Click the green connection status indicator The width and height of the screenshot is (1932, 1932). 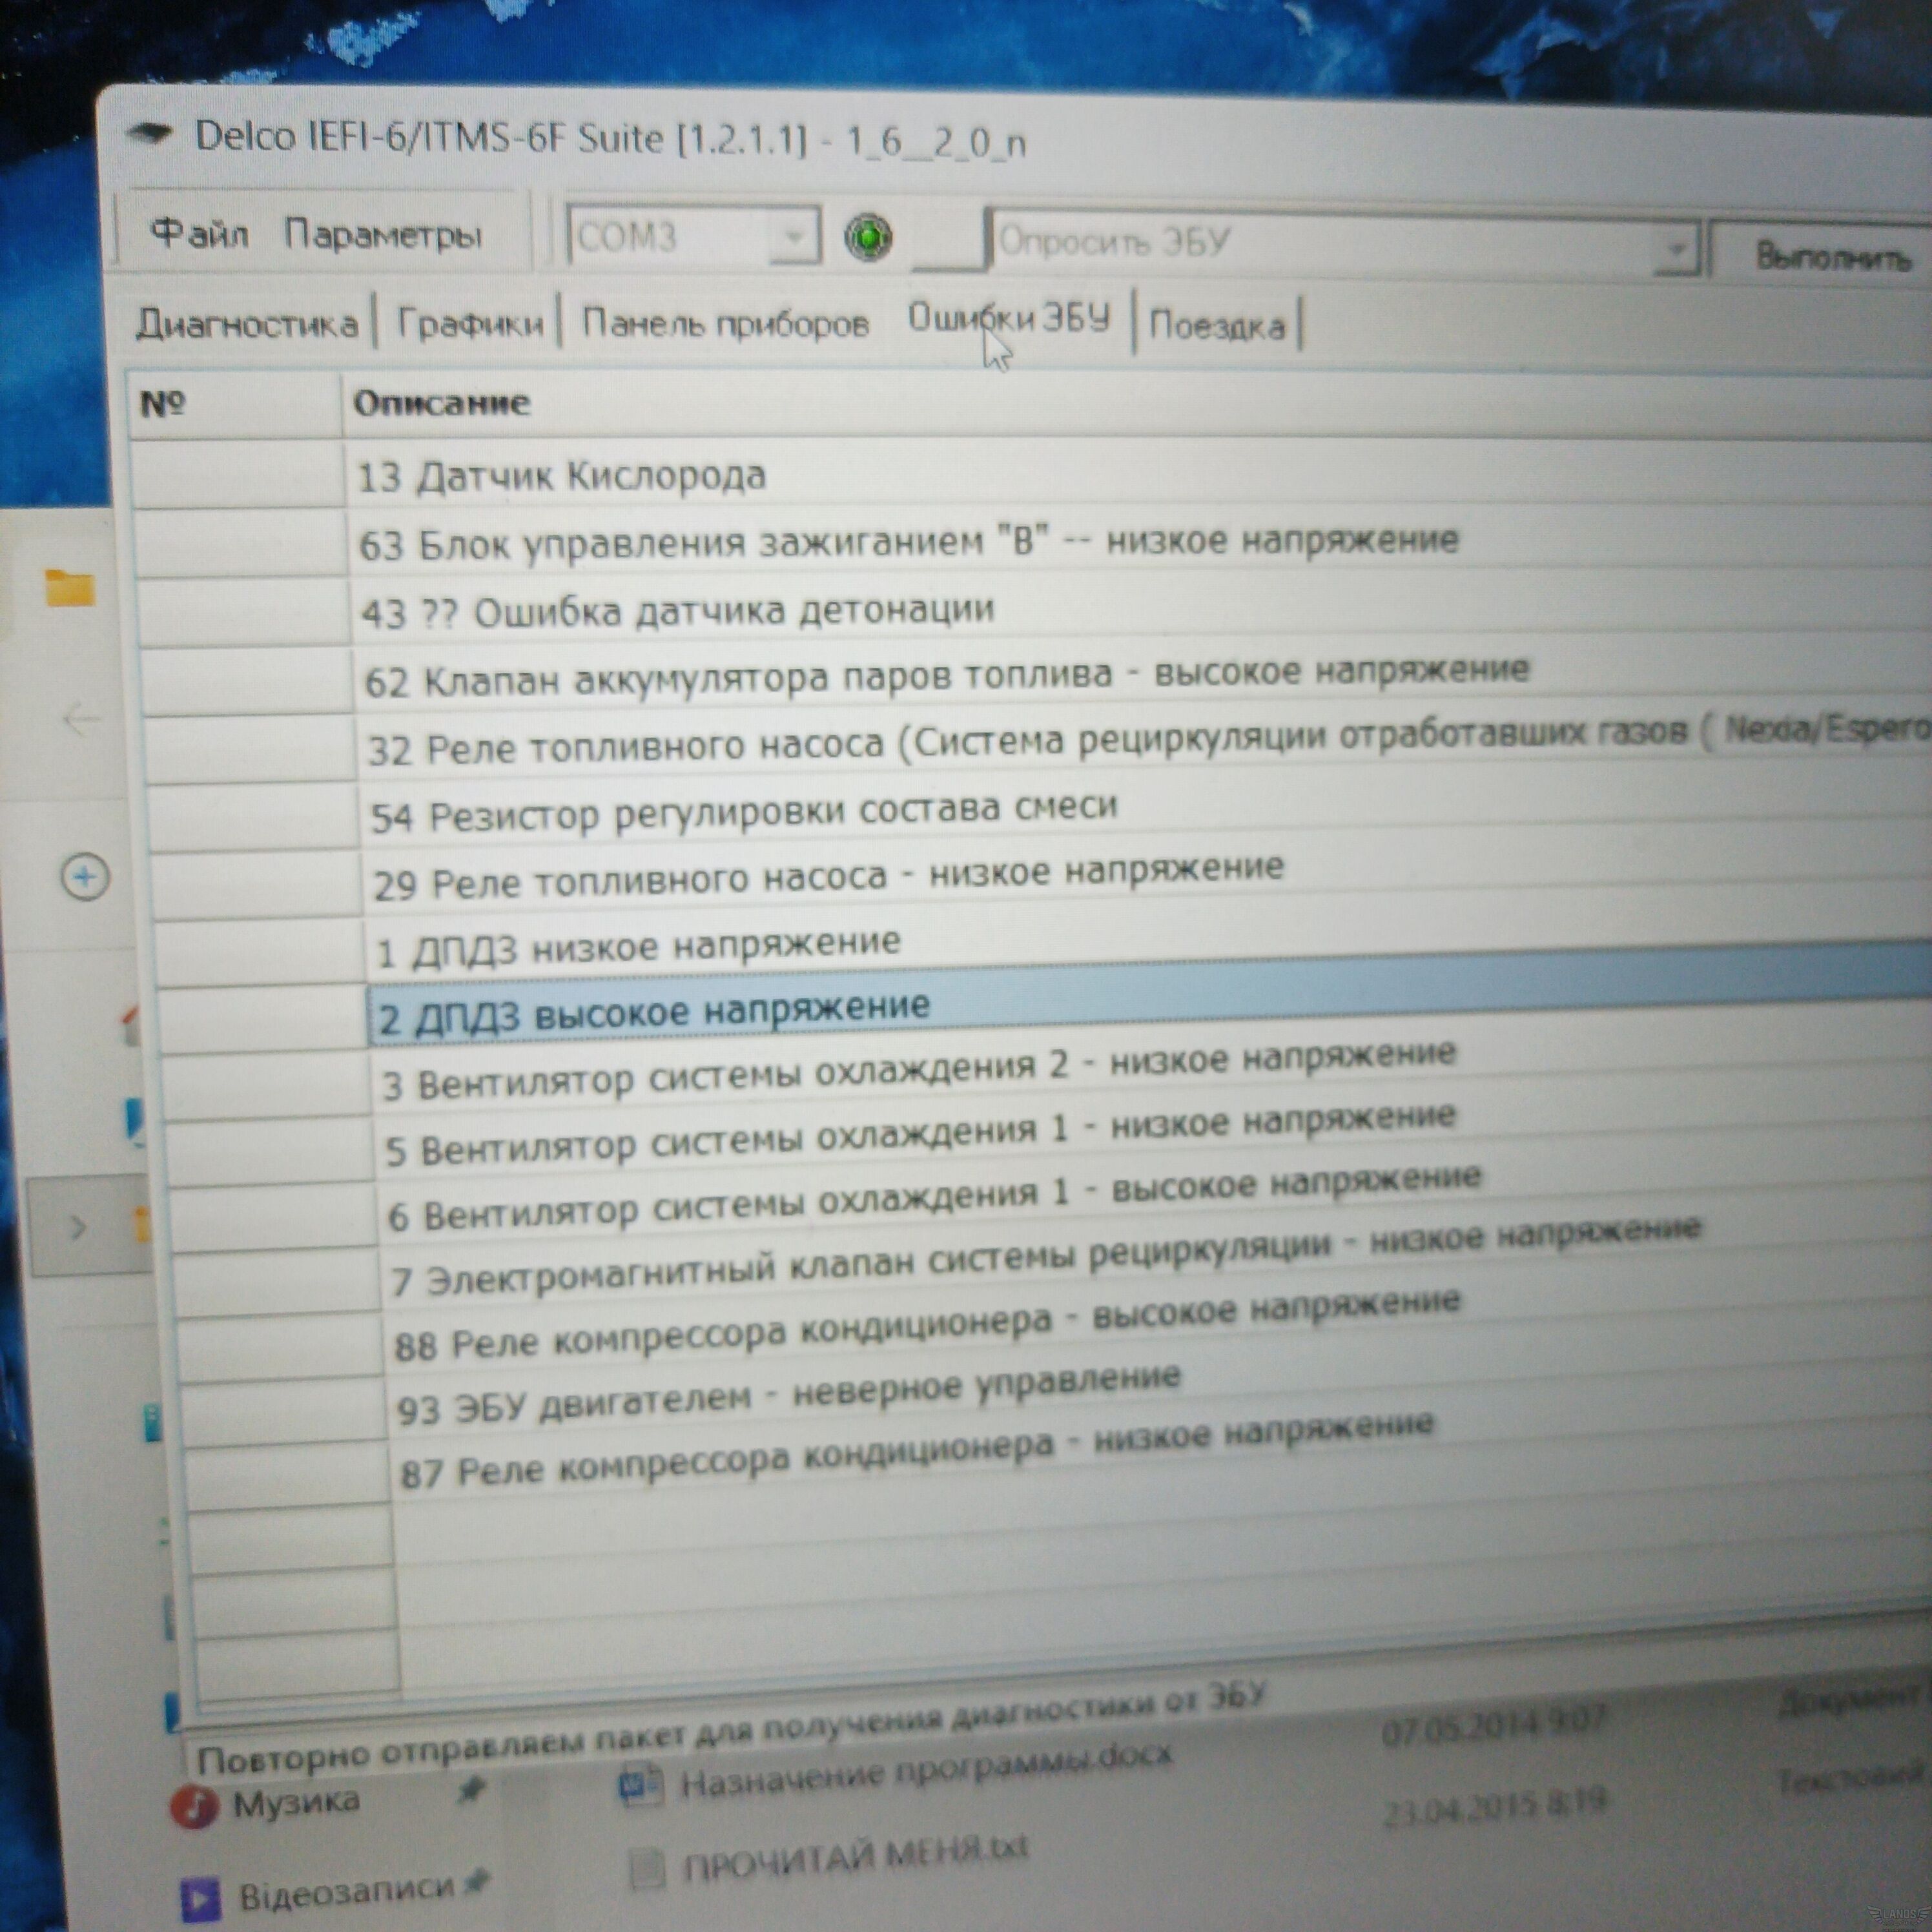(x=867, y=238)
